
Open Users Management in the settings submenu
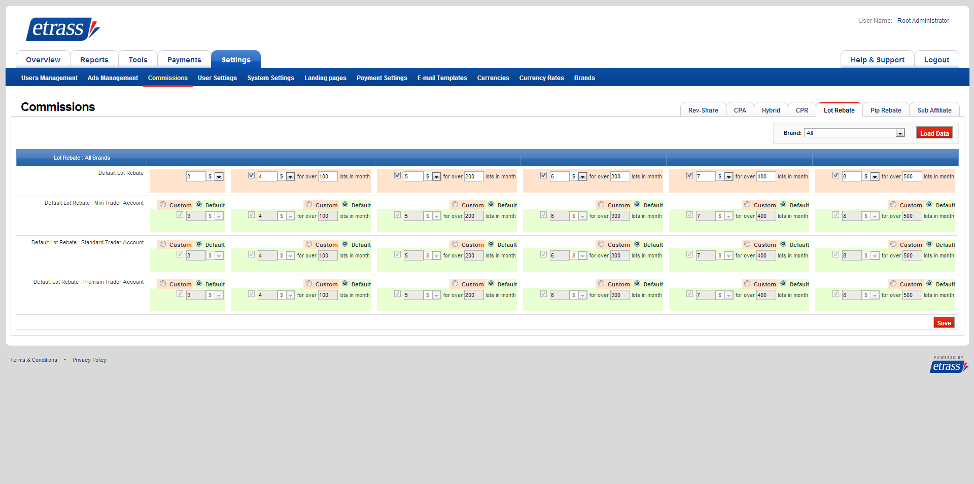point(49,78)
